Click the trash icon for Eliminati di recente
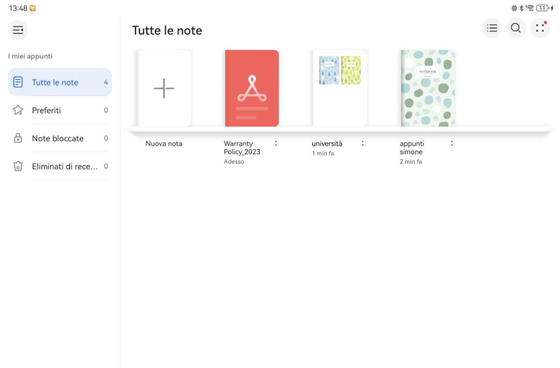 18,166
